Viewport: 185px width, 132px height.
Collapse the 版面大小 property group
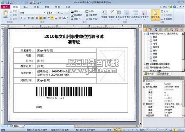(x=144, y=104)
